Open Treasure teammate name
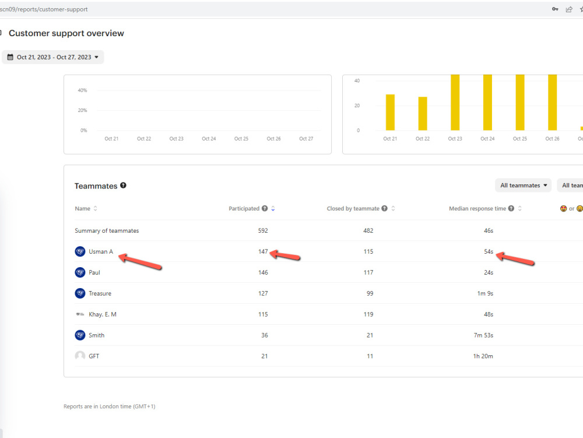The height and width of the screenshot is (438, 583). pyautogui.click(x=100, y=293)
